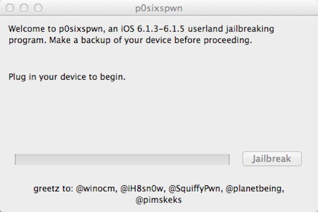Click the p0sixspwn window title
This screenshot has height=212, width=318.
tap(159, 8)
